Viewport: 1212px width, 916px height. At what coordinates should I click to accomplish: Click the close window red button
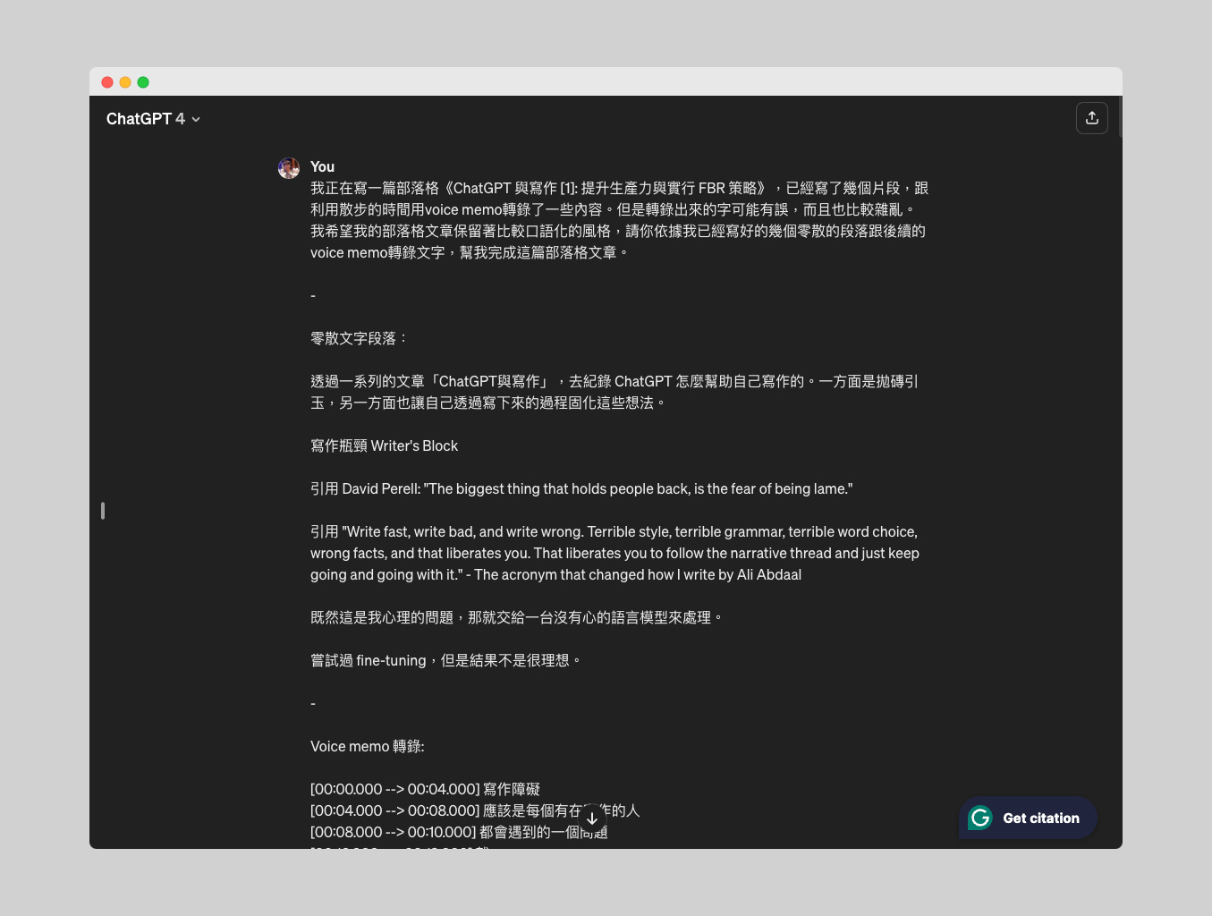pos(106,81)
